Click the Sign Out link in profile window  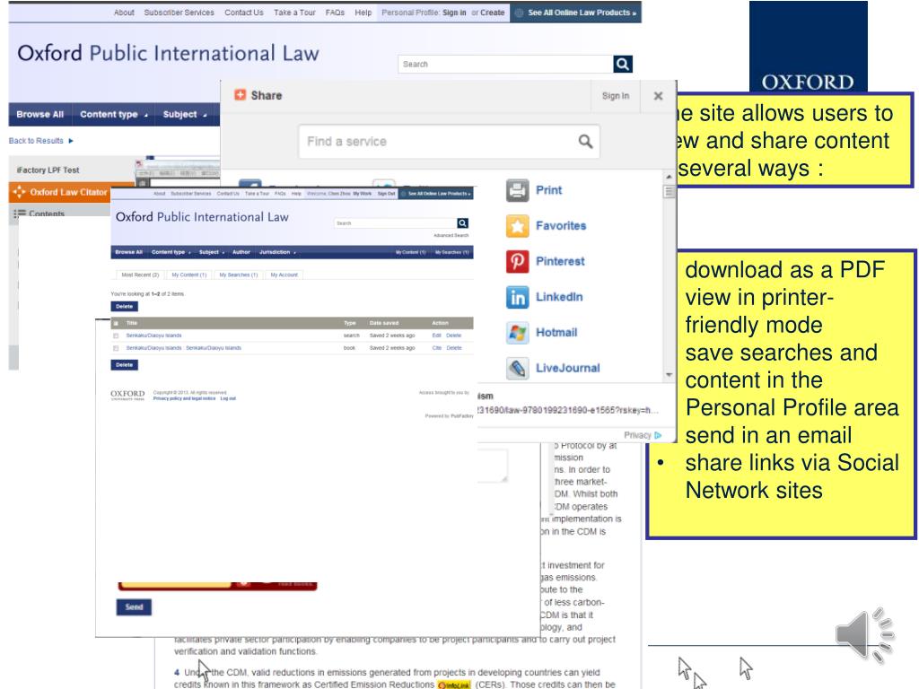coord(386,194)
